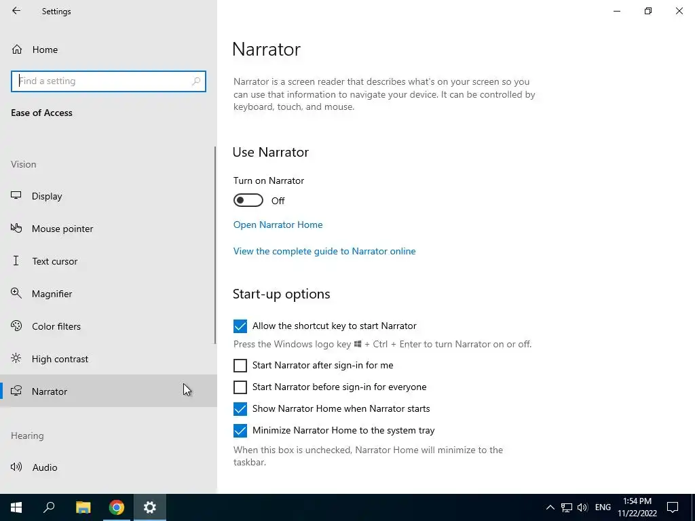This screenshot has width=695, height=521.
Task: Go to Display settings
Action: tap(109, 196)
